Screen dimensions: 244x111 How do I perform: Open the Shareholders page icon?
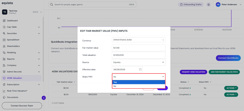tap(4, 46)
